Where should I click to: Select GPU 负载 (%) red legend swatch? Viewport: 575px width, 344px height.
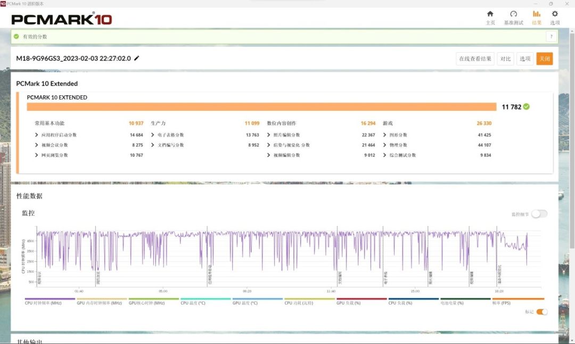tap(362, 299)
